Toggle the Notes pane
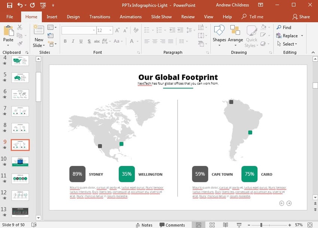The width and height of the screenshot is (318, 228). (x=143, y=225)
